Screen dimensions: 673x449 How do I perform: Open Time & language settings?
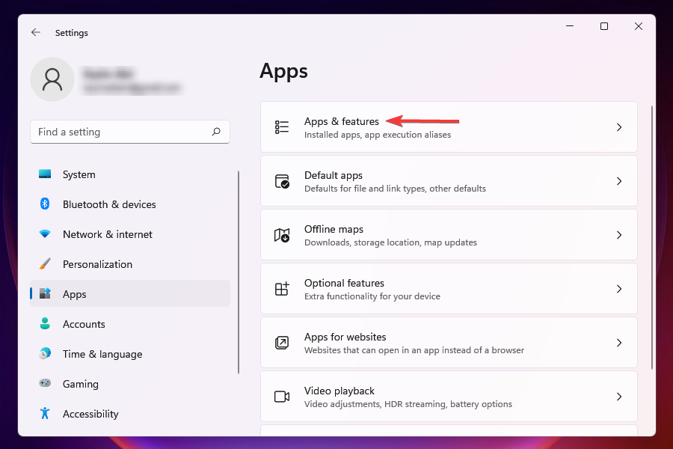[130, 354]
